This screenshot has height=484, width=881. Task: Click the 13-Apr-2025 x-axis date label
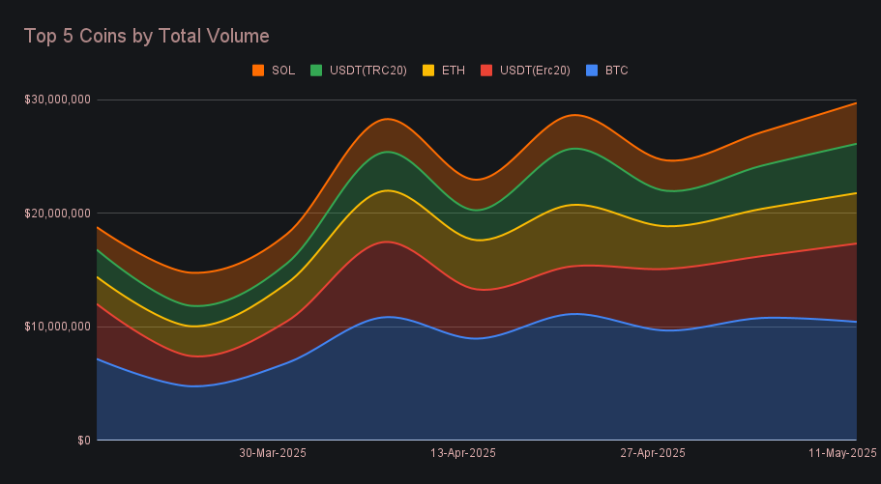click(462, 453)
